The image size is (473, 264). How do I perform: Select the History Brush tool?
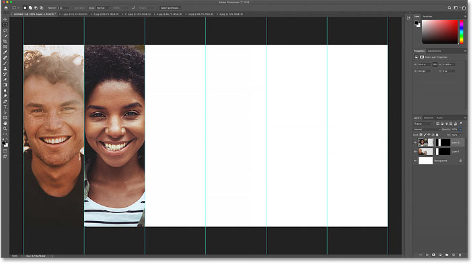(x=5, y=74)
